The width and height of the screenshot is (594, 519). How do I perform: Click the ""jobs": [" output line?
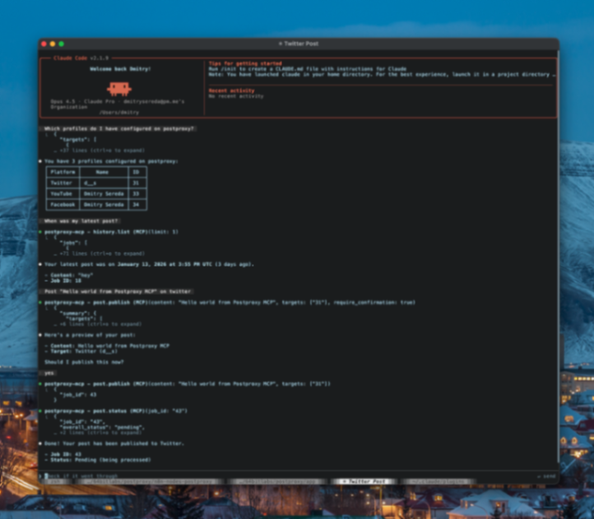[x=73, y=243]
